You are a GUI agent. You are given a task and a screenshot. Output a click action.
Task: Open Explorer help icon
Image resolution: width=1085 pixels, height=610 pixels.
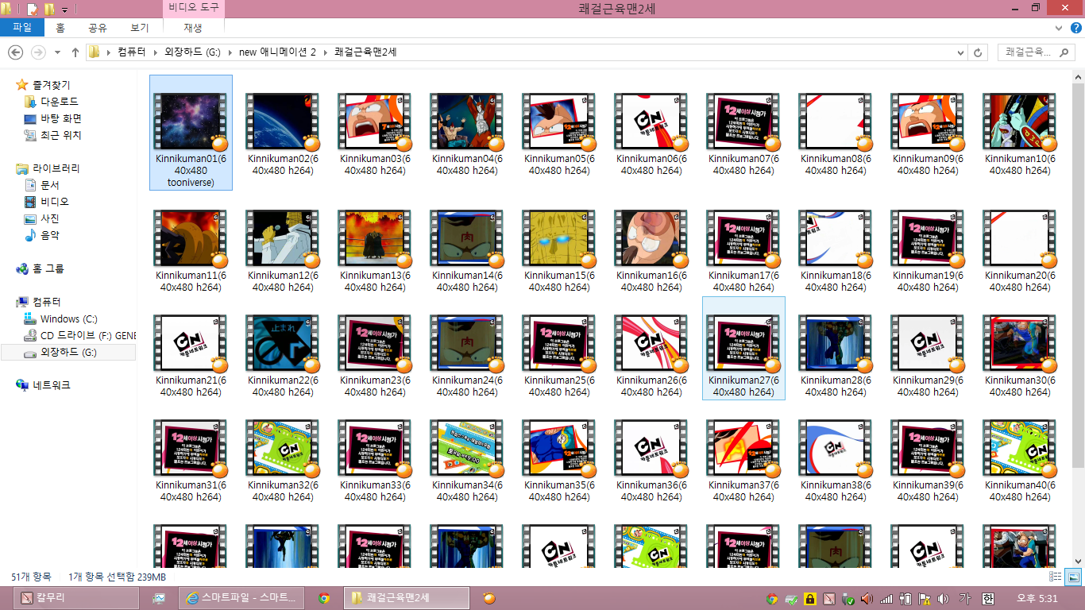(1076, 28)
